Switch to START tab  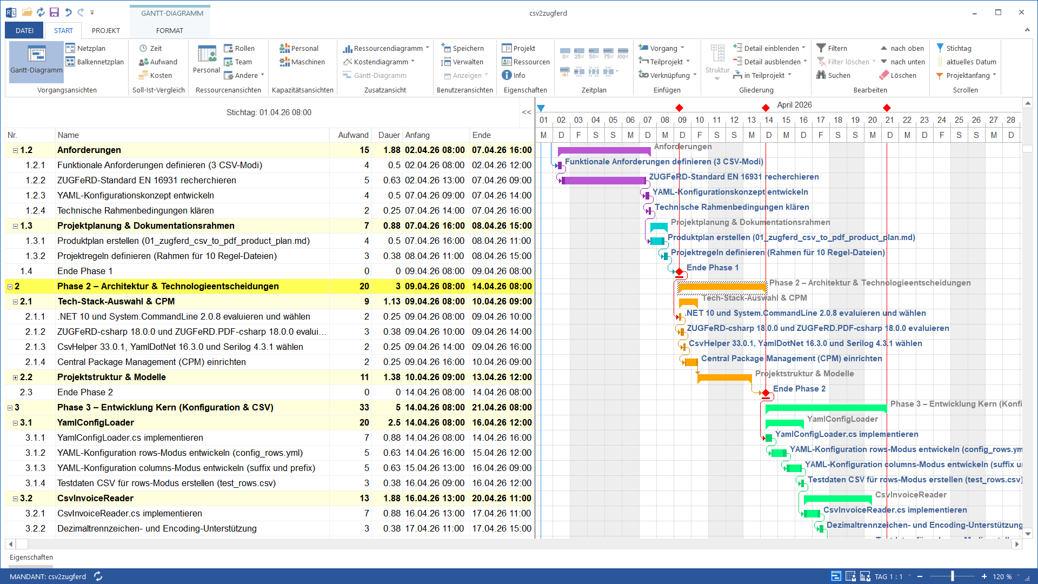(x=63, y=30)
